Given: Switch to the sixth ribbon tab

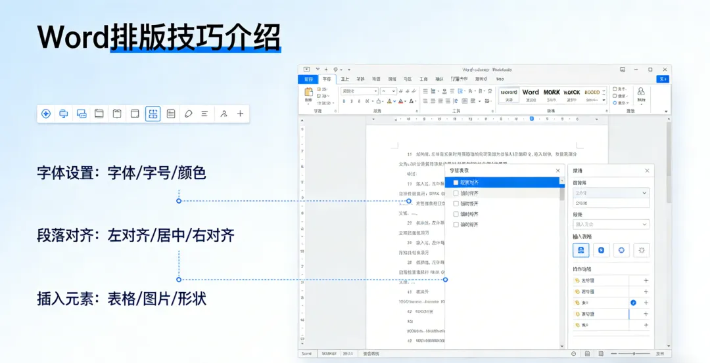Looking at the screenshot, I should [392, 79].
